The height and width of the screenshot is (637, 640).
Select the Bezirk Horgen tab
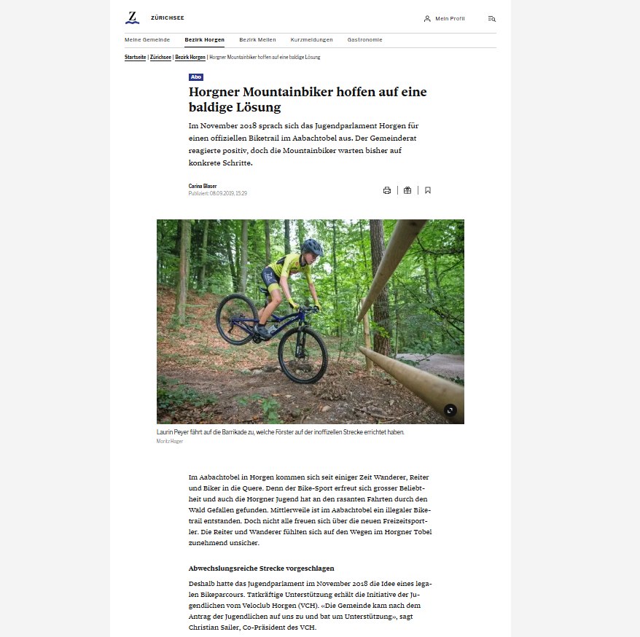205,39
